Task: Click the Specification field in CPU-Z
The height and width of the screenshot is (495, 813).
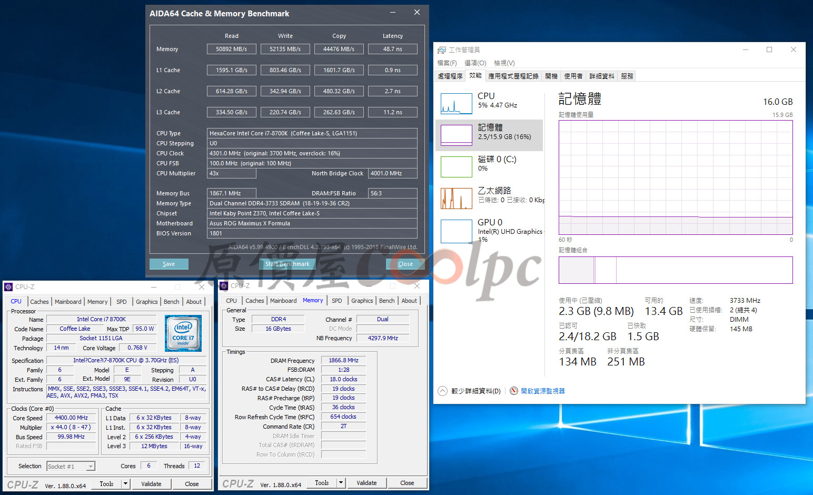Action: 126,360
